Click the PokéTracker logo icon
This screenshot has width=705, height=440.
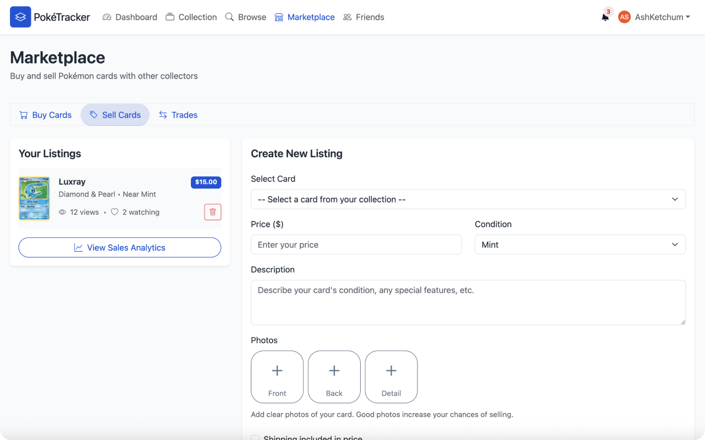tap(20, 17)
